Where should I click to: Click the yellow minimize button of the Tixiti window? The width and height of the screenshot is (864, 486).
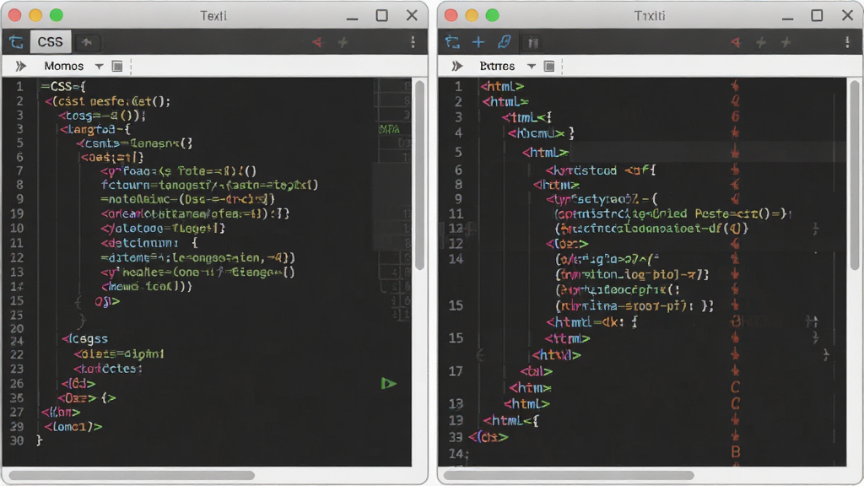(x=472, y=15)
